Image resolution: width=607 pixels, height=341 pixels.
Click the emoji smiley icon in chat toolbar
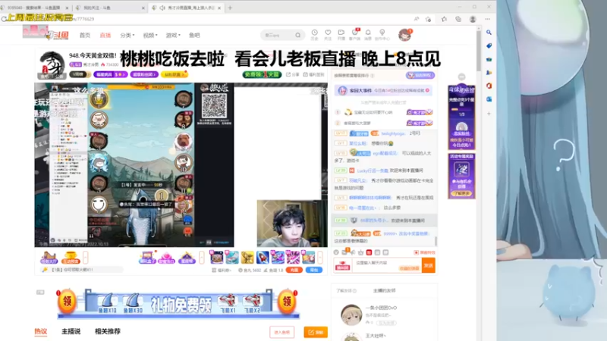[x=336, y=252]
